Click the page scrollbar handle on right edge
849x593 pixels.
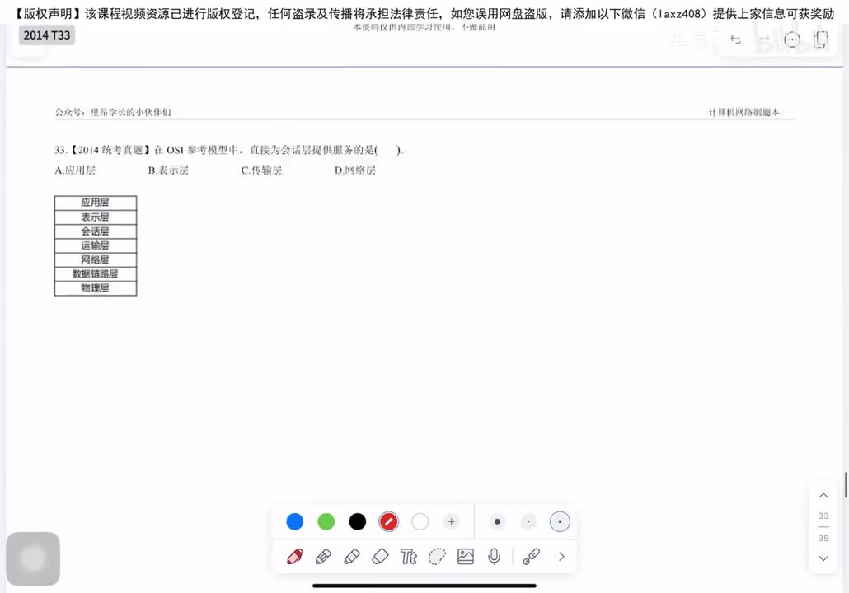[x=846, y=485]
